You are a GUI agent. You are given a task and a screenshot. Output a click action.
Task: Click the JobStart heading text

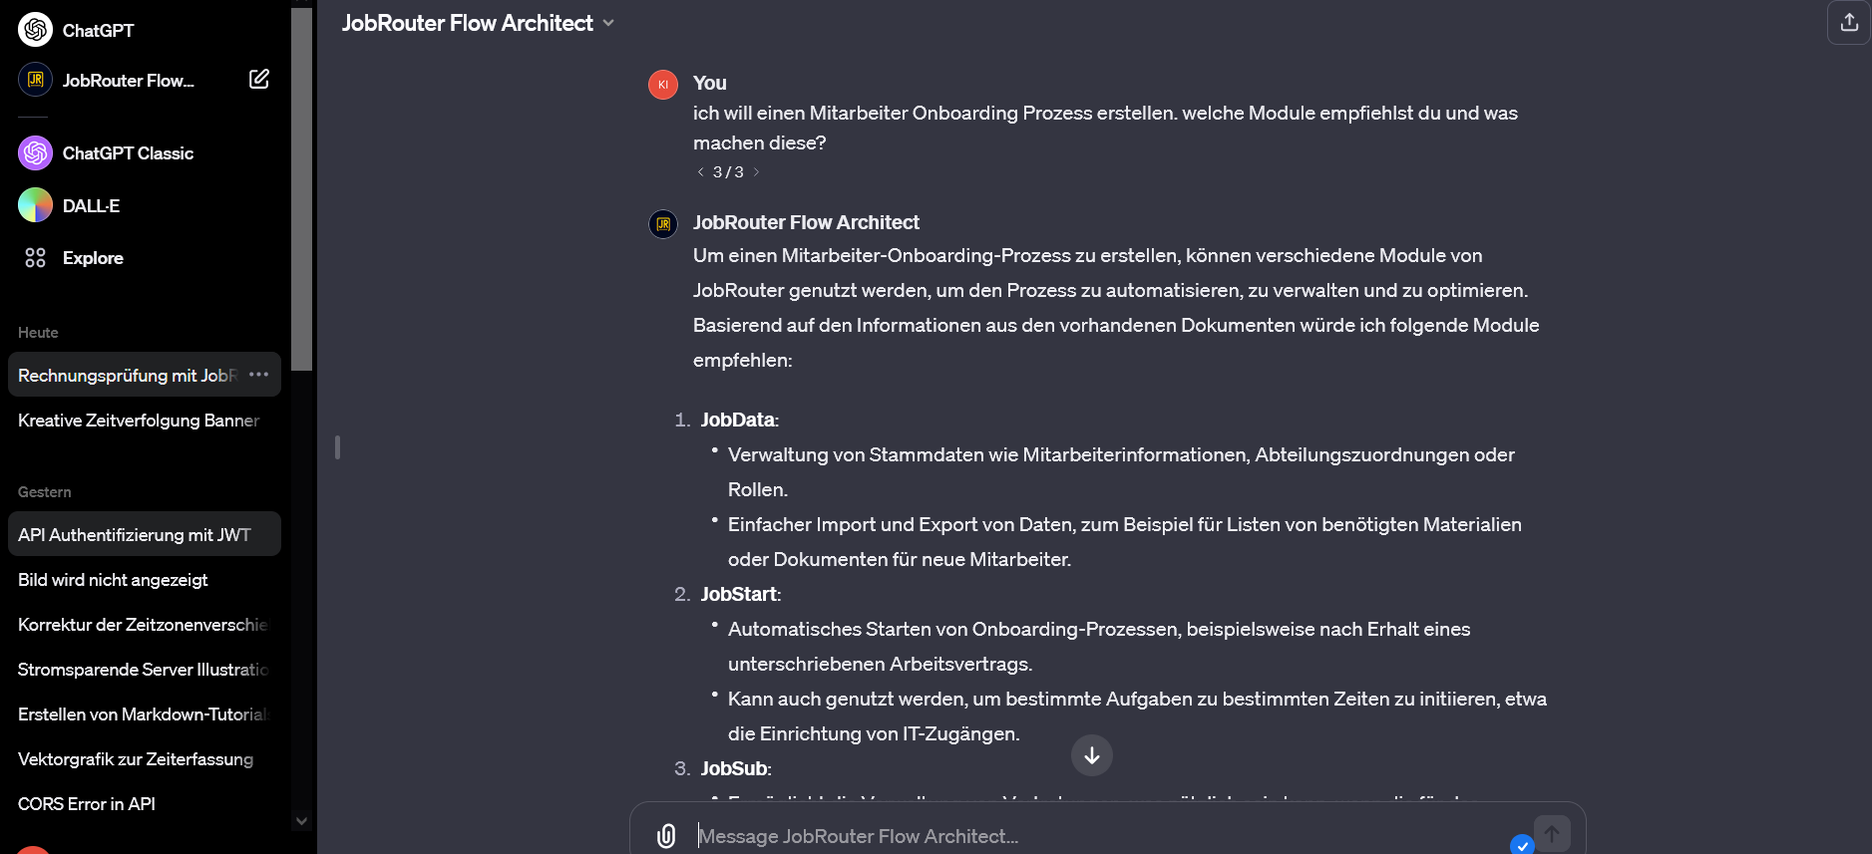[740, 594]
